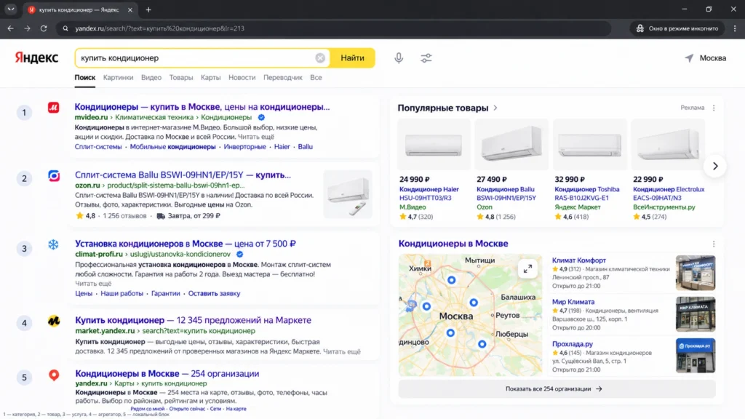Screen dimensions: 745x419
Task: Open the tab search chevron in title bar
Action: [10, 9]
